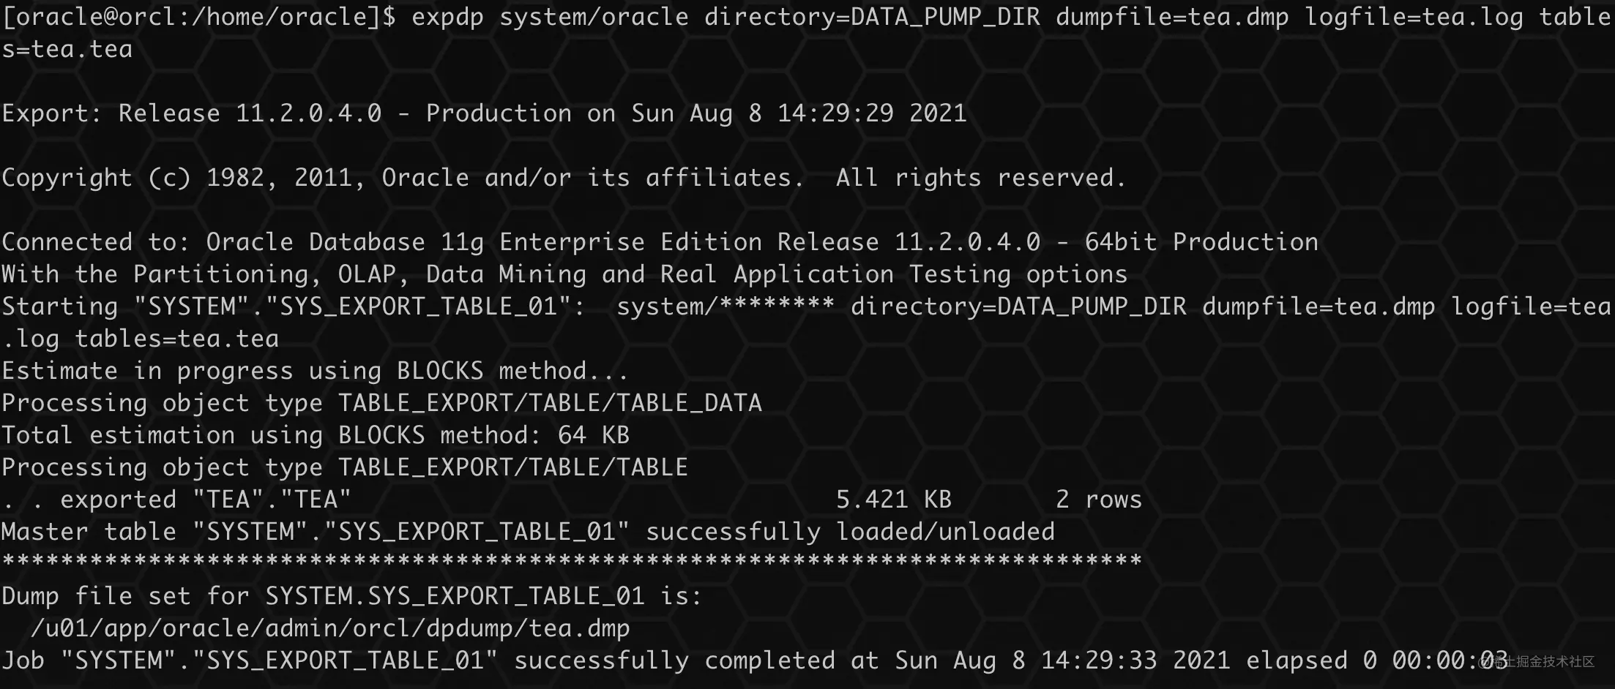Click the With the Partitioning, OLAP line
The width and height of the screenshot is (1615, 689).
(x=564, y=274)
